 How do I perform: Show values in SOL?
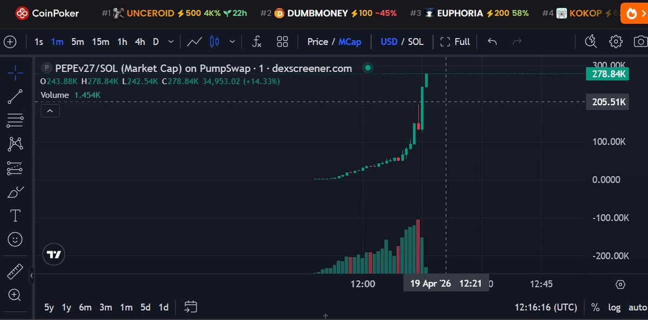point(416,42)
